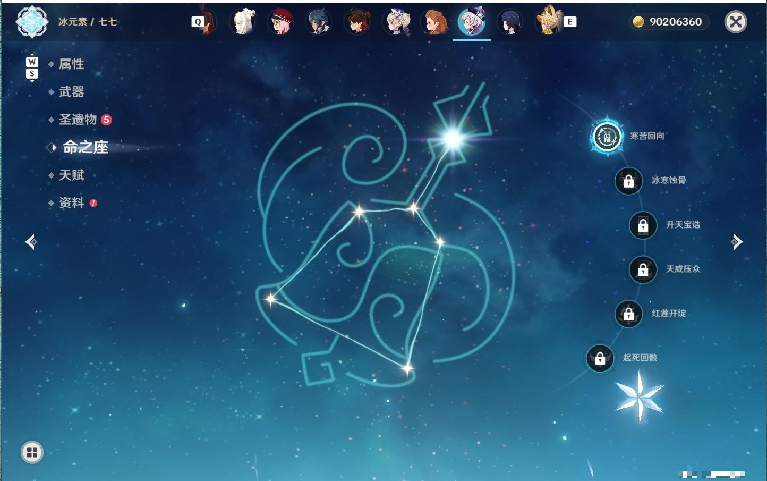The image size is (767, 481).
Task: Click the 冰元素 / 七七 title text
Action: [88, 22]
